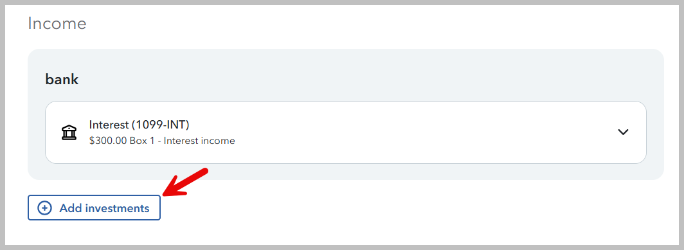The height and width of the screenshot is (250, 684).
Task: Expand the Interest (1099-INT) chevron
Action: coord(623,132)
